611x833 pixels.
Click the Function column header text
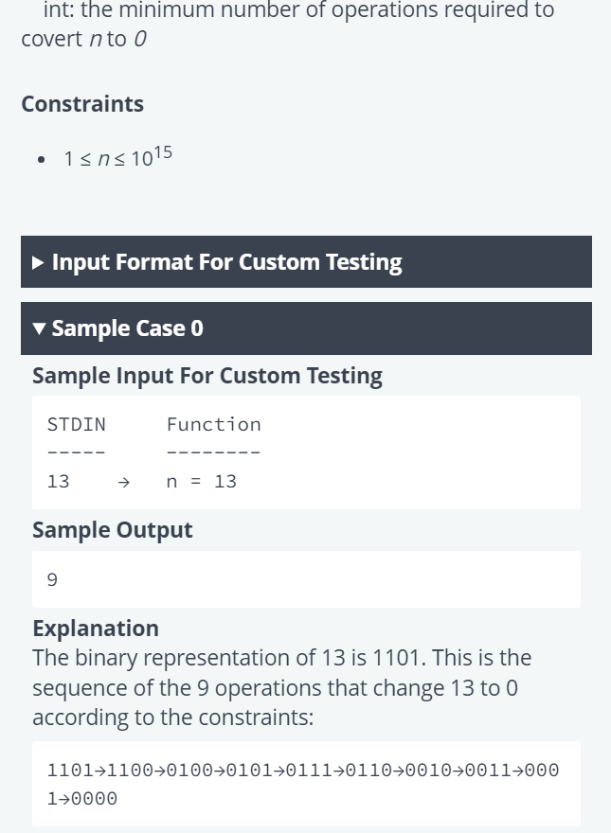(x=214, y=424)
